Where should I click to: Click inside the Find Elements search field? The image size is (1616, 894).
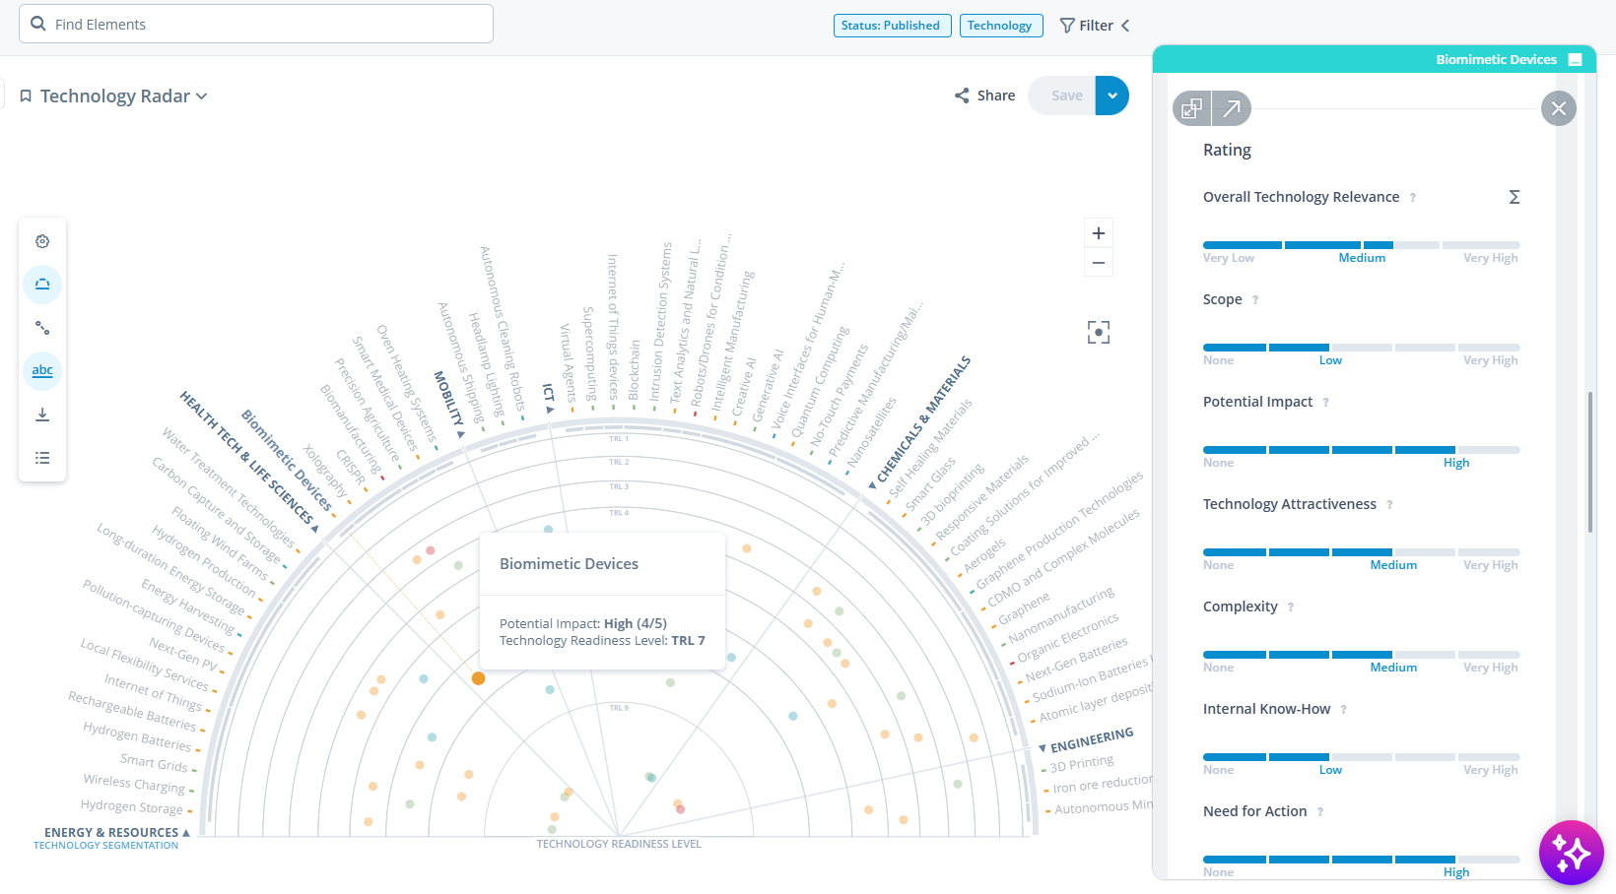(256, 23)
